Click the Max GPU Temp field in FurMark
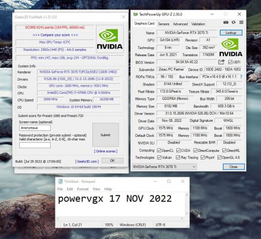Viewport: 261px width, 239px height. point(55,42)
